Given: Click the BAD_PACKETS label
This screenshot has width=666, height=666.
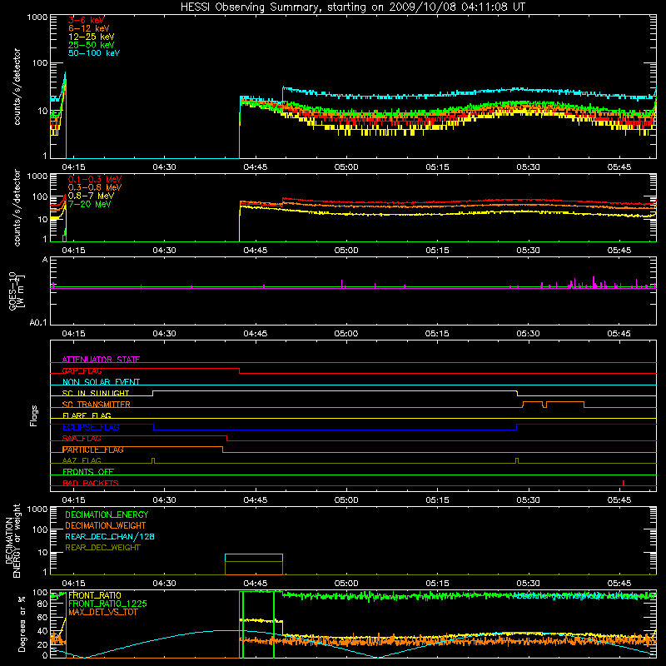Looking at the screenshot, I should (91, 483).
